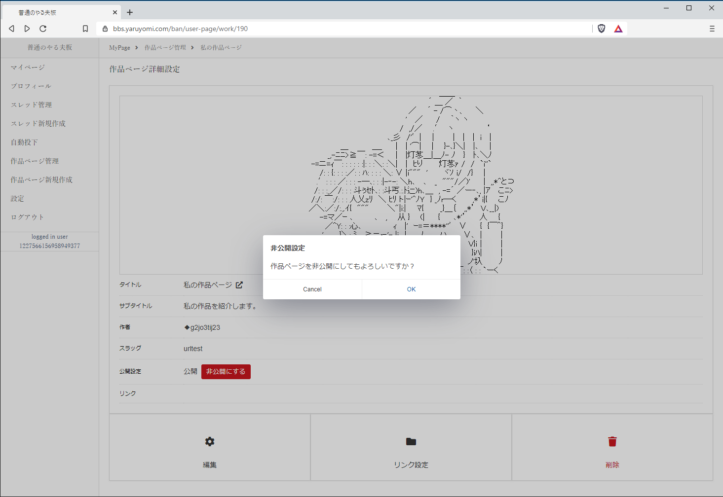Viewport: 723px width, 497px height.
Task: Click the Brave shield icon in toolbar
Action: (x=601, y=29)
